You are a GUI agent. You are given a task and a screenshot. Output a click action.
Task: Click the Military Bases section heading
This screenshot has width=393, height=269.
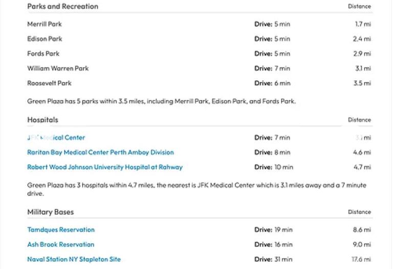pos(50,212)
